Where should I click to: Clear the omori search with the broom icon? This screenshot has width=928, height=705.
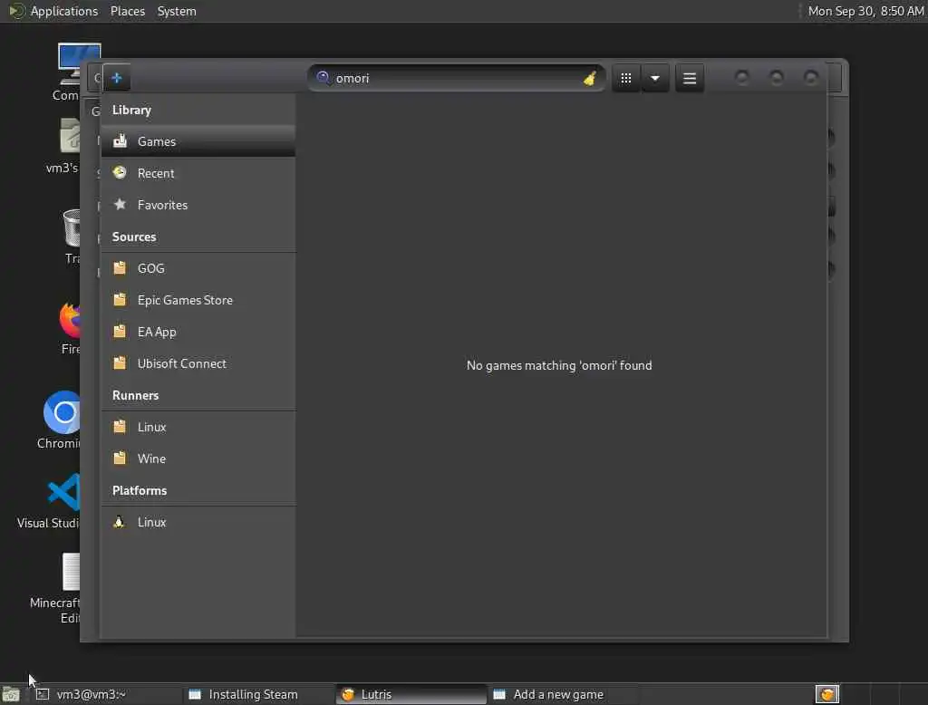tap(589, 78)
